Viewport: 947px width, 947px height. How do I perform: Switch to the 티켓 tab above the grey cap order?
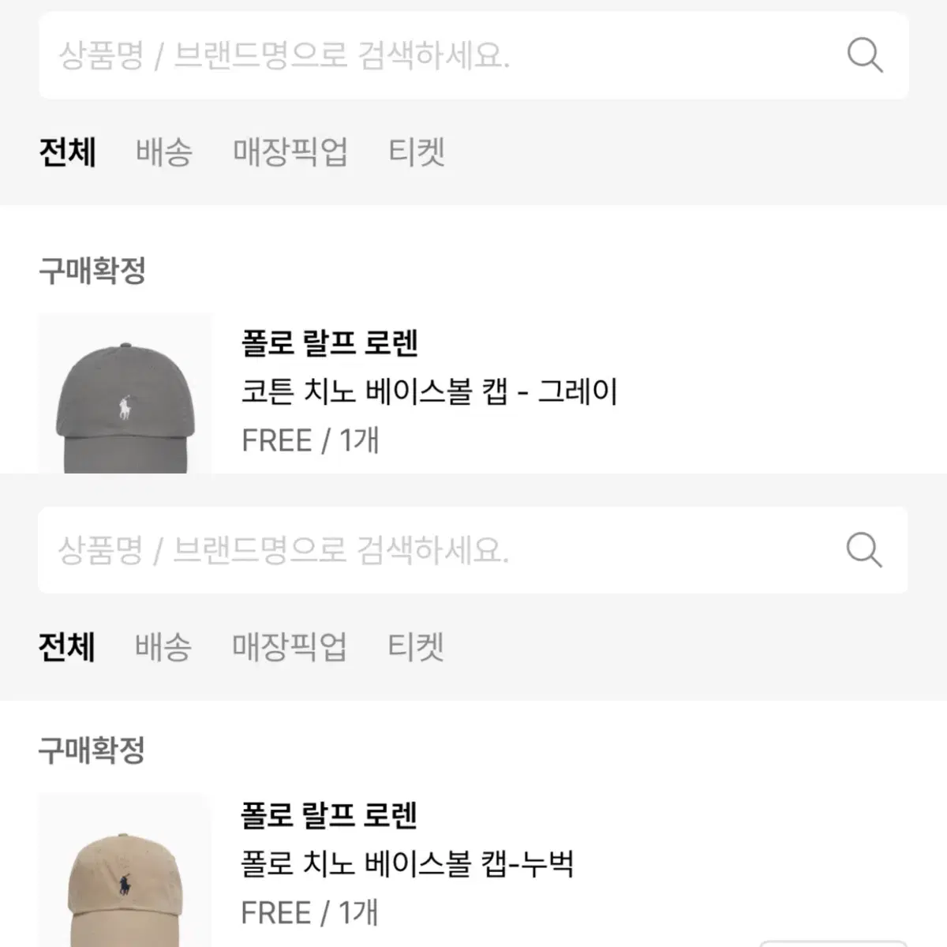pyautogui.click(x=417, y=152)
